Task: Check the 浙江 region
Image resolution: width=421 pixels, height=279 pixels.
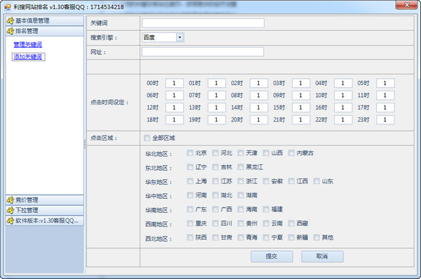Action: coord(241,181)
